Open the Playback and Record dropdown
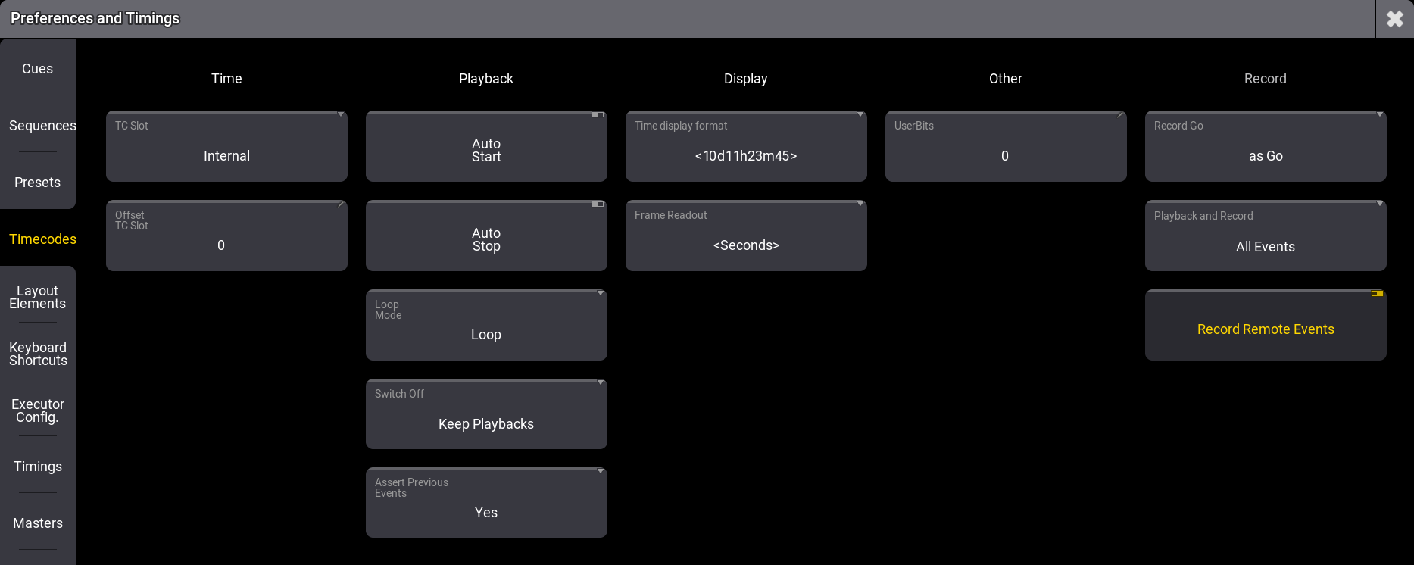 (x=1265, y=236)
